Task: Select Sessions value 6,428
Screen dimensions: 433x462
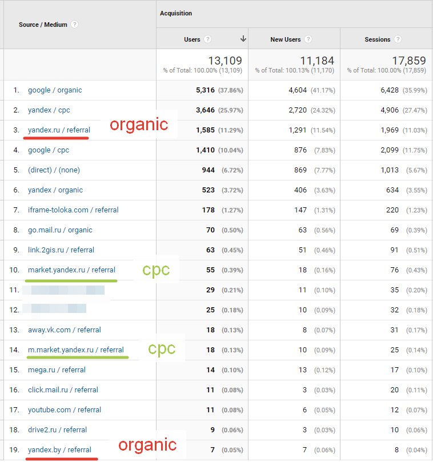Action: [390, 90]
